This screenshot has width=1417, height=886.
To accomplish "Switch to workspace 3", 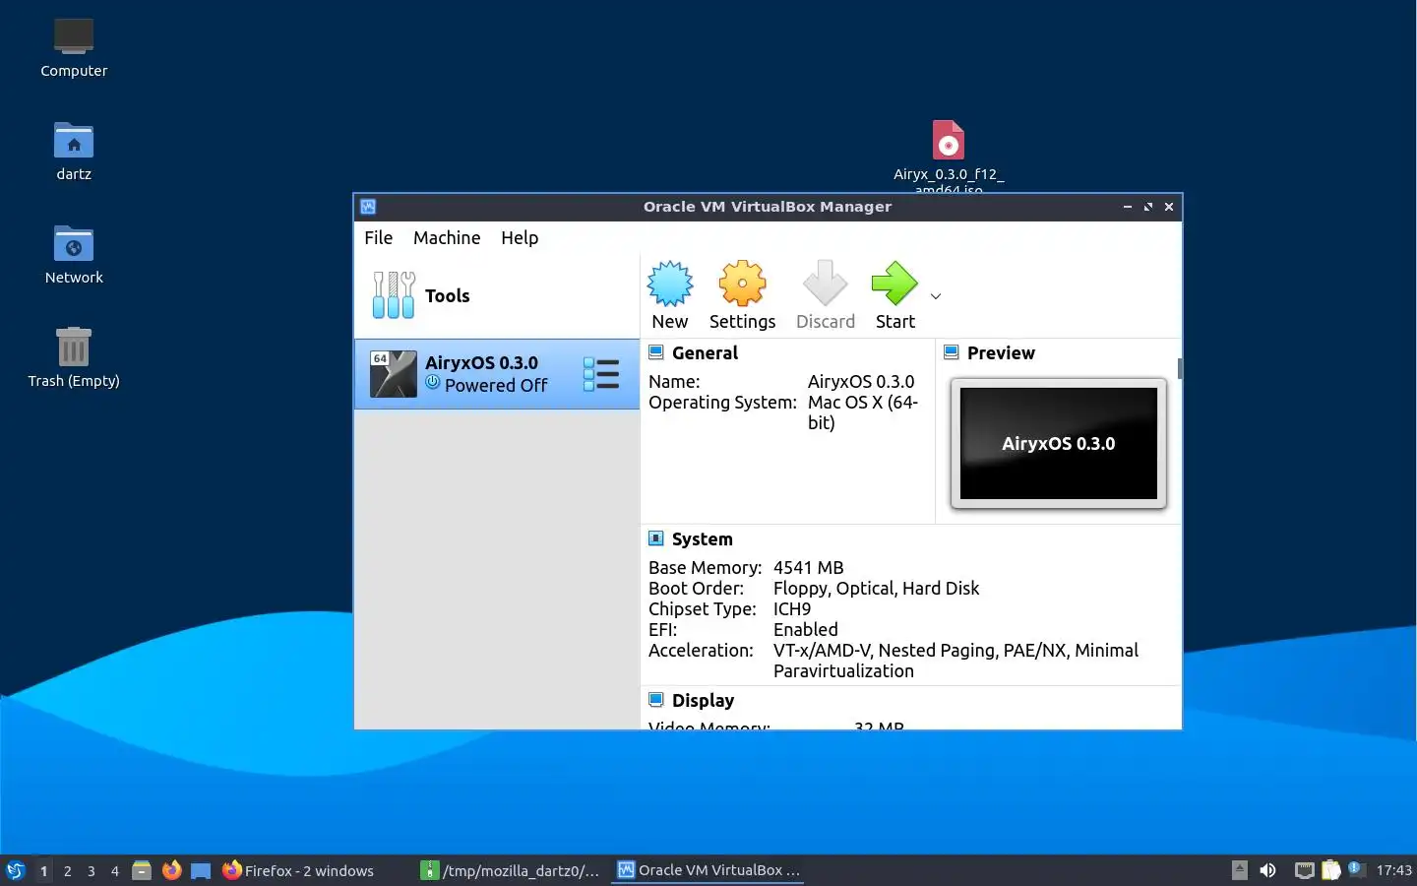I will click(x=92, y=870).
